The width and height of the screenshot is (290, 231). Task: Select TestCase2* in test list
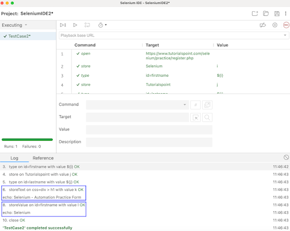28,36
